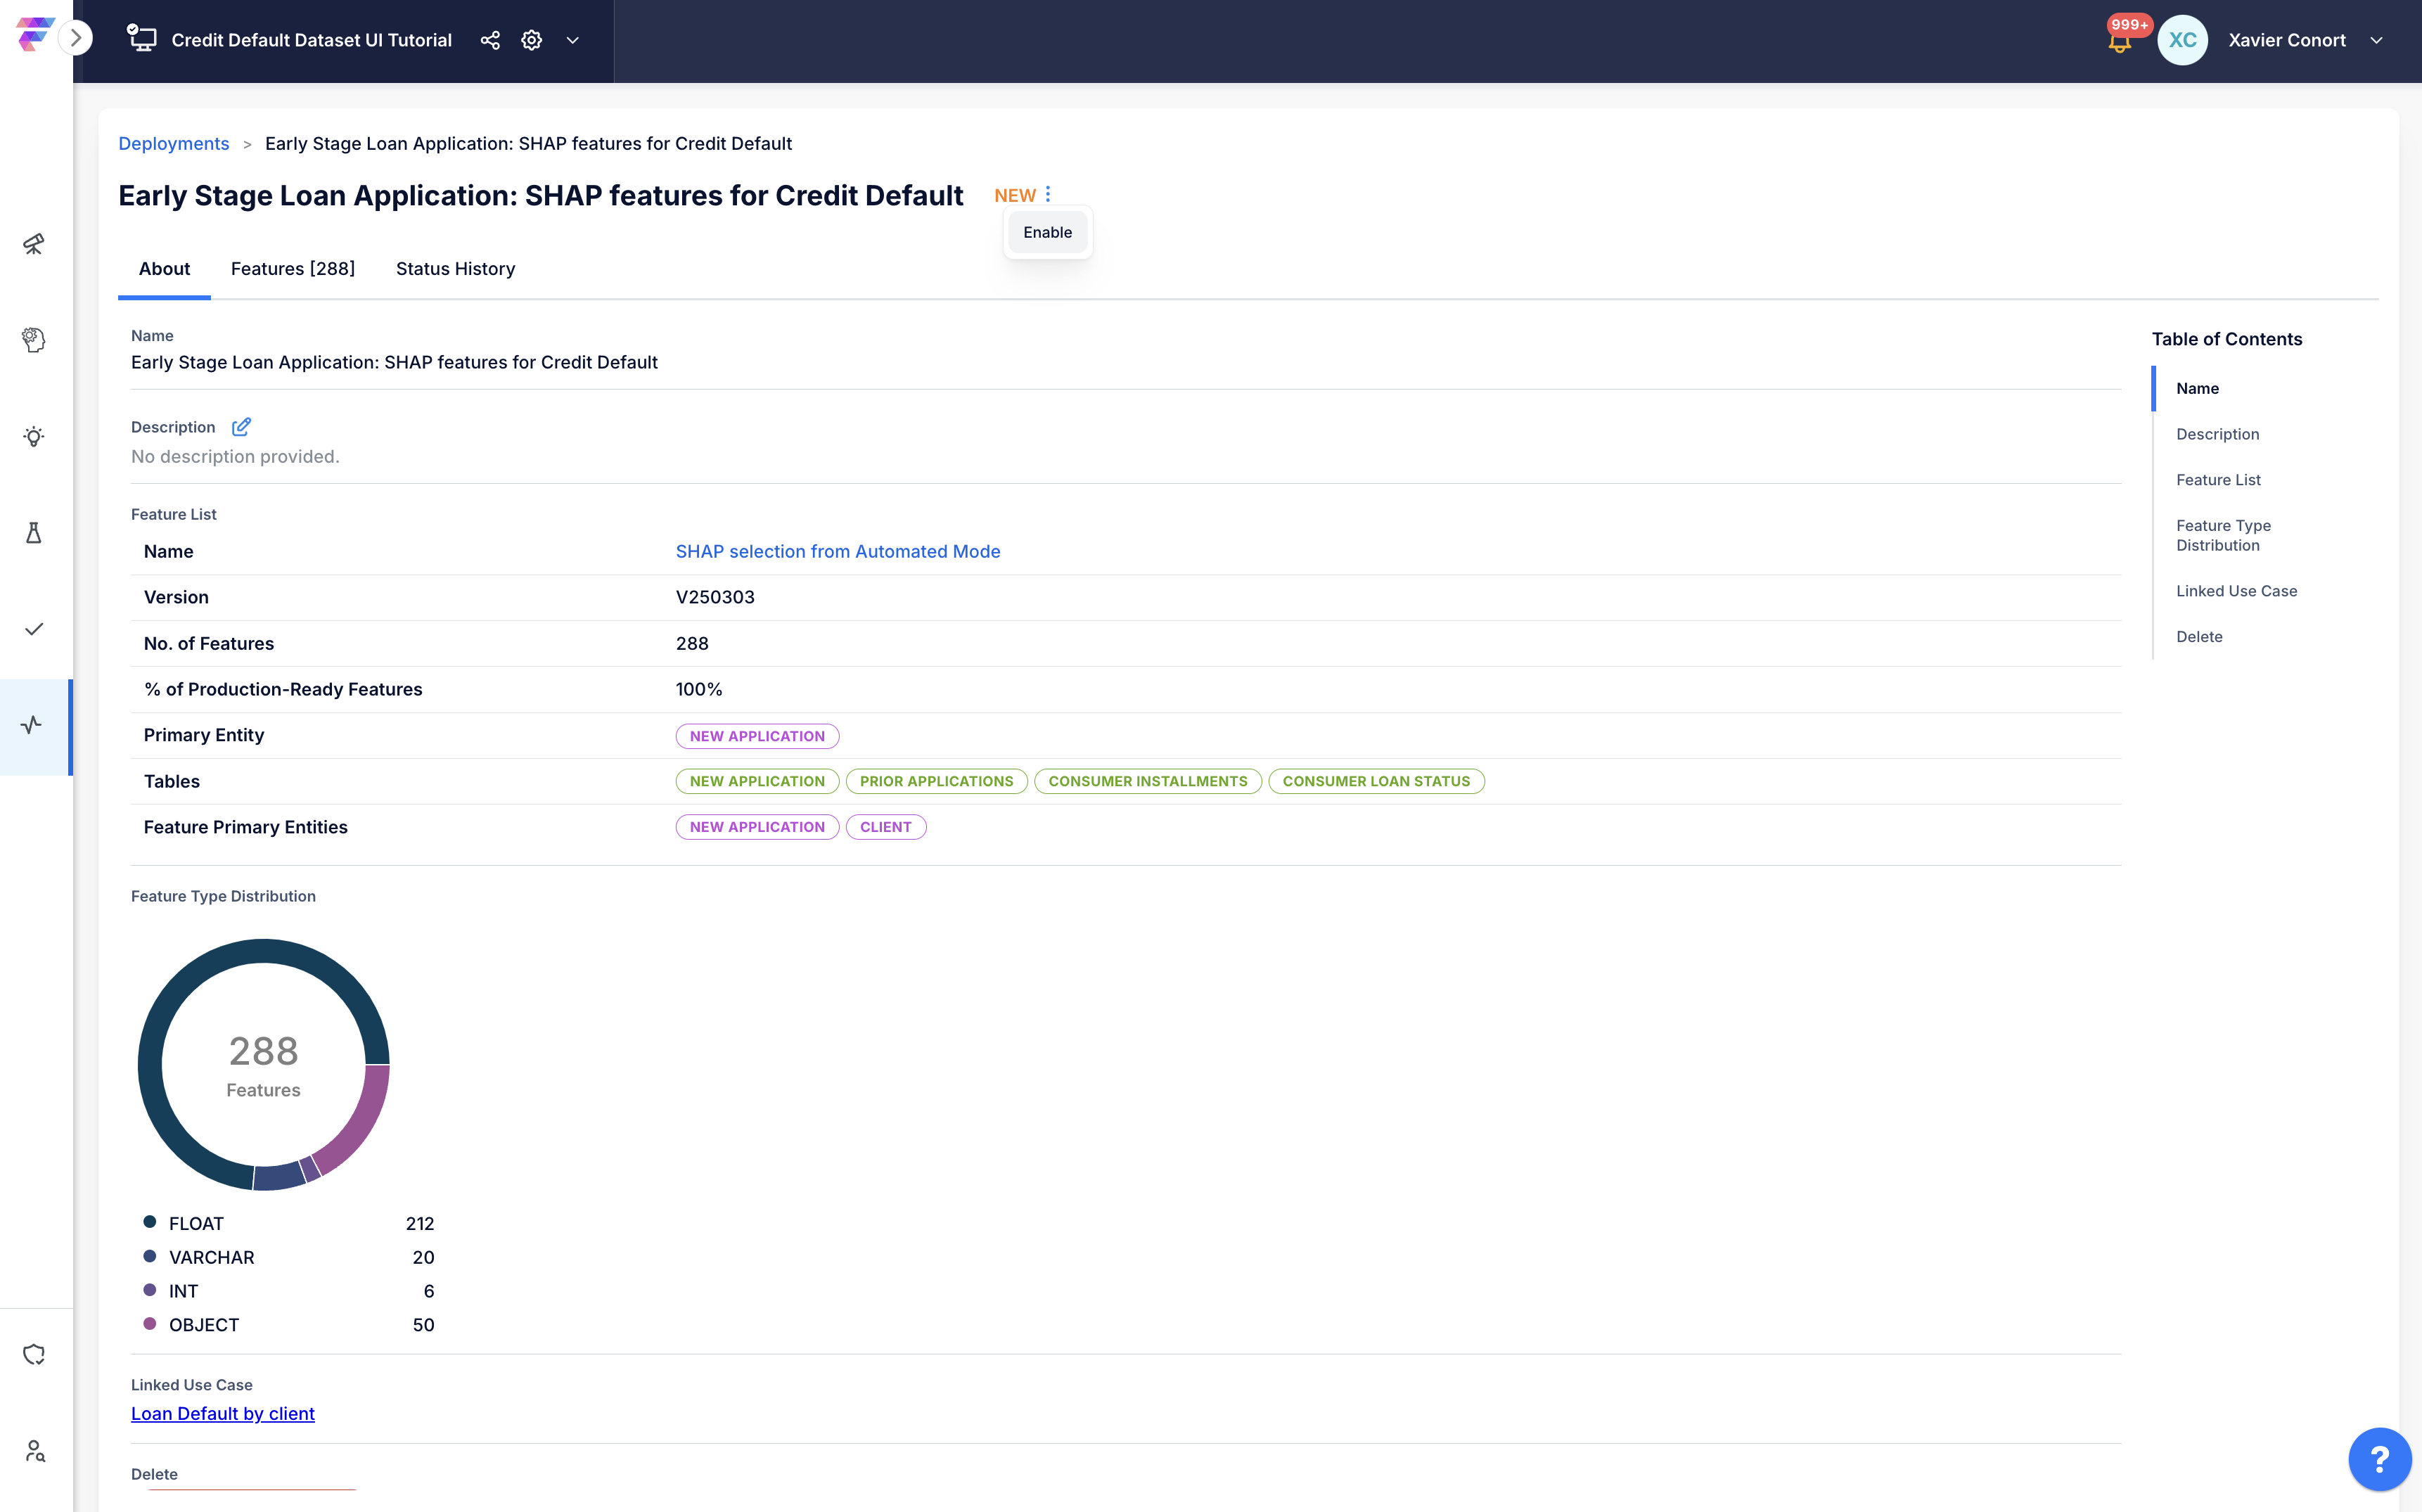Click the NEW status label
Image resolution: width=2422 pixels, height=1512 pixels.
tap(1014, 195)
